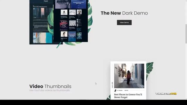The image size is (187, 105).
Task: Click the TRAVEL category label
Action: tap(126, 90)
